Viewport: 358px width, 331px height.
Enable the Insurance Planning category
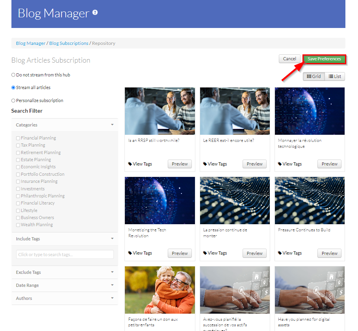[x=18, y=182]
